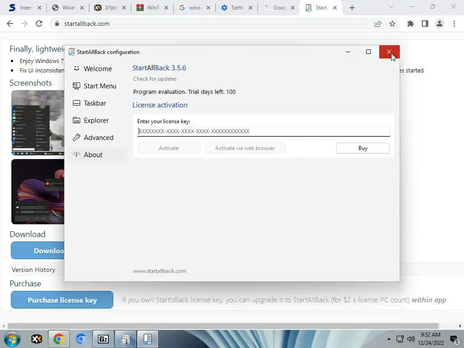Open Chrome profile avatar
This screenshot has height=348, width=464.
click(440, 24)
